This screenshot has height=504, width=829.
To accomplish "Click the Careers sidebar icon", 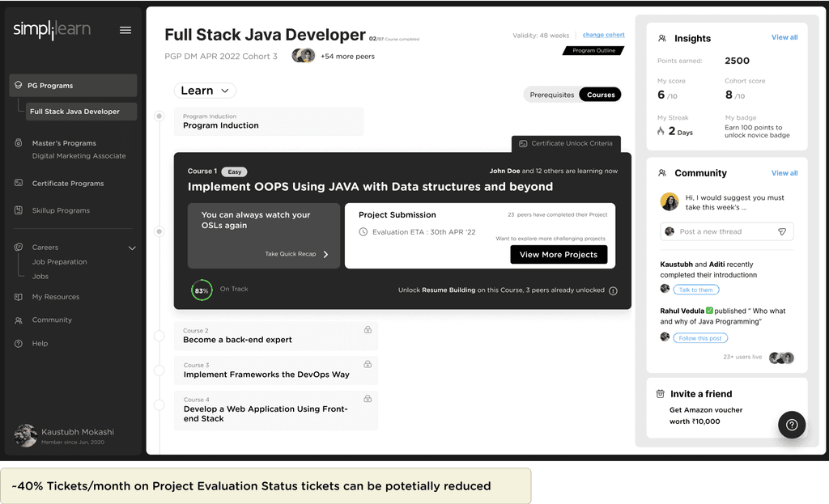I will coord(19,247).
